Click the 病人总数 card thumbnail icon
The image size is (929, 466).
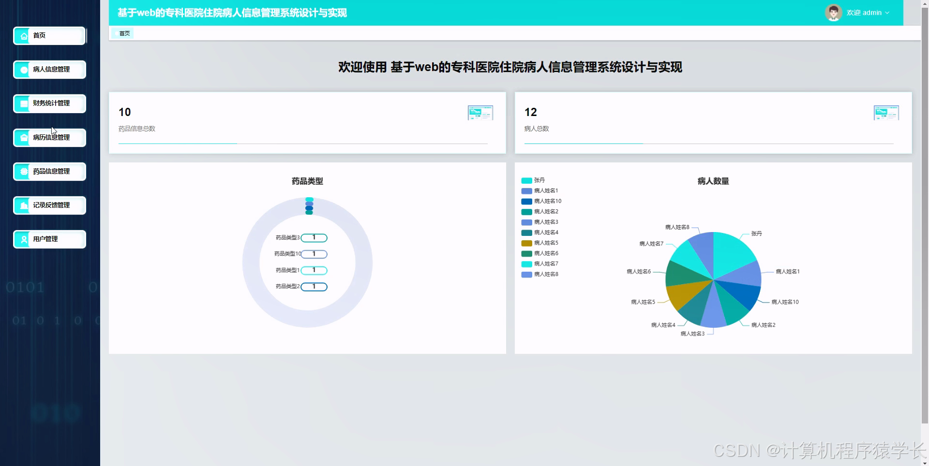[x=886, y=113]
